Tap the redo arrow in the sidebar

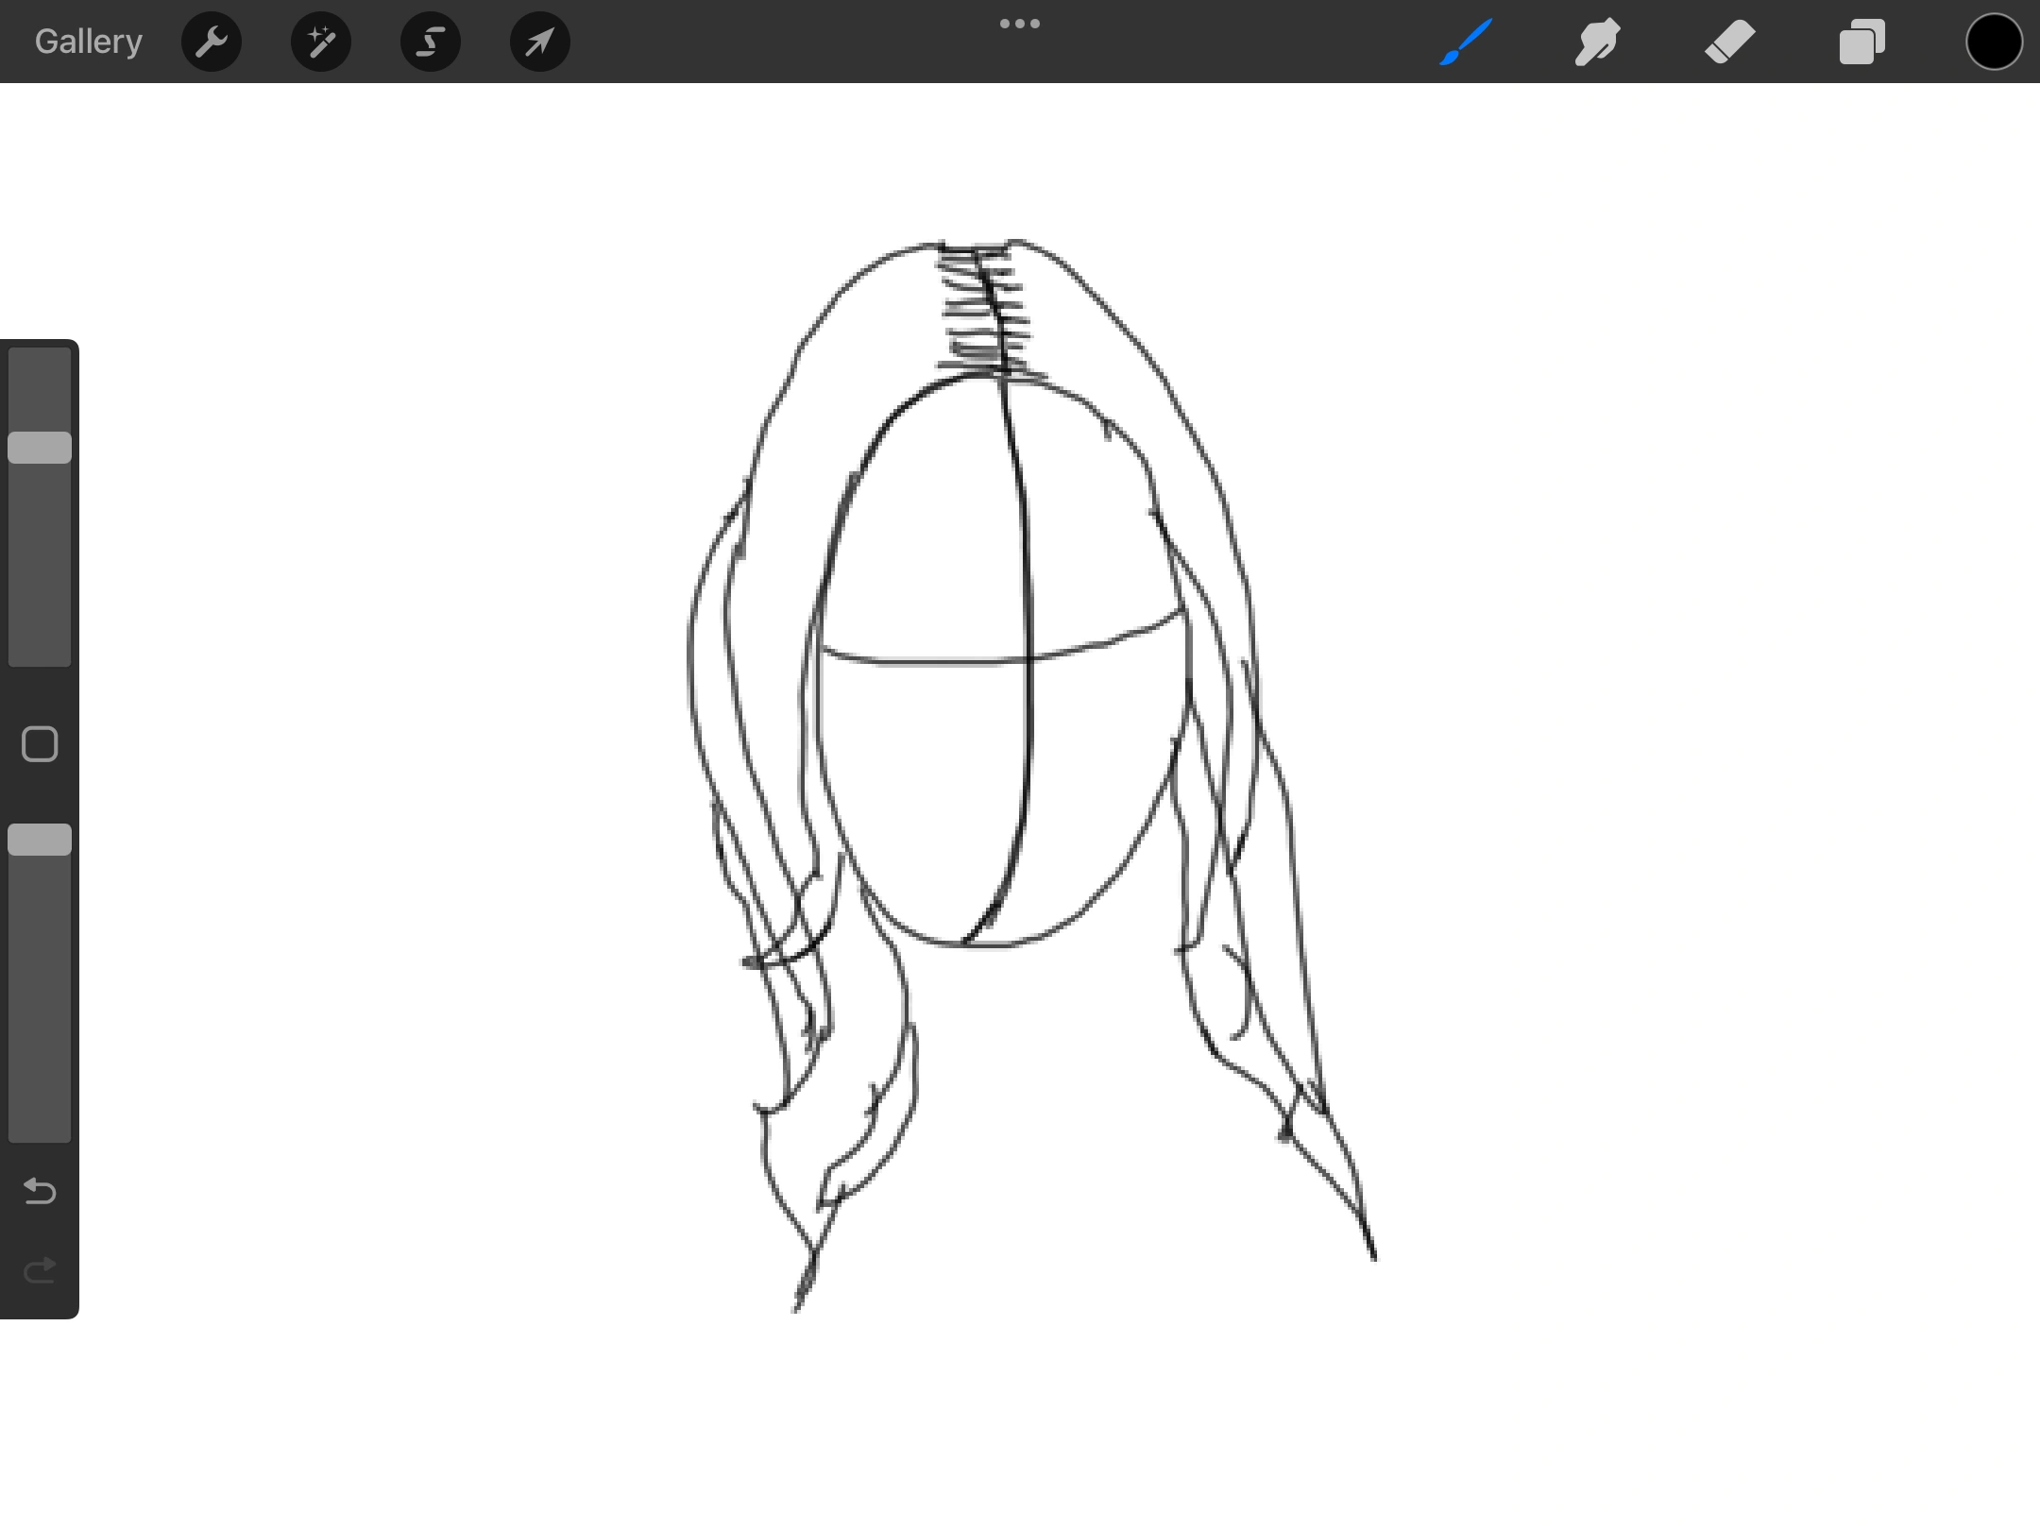pos(39,1270)
